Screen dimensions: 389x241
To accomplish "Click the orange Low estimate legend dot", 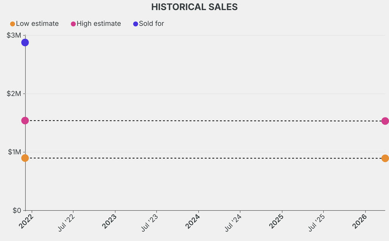I will (x=13, y=24).
